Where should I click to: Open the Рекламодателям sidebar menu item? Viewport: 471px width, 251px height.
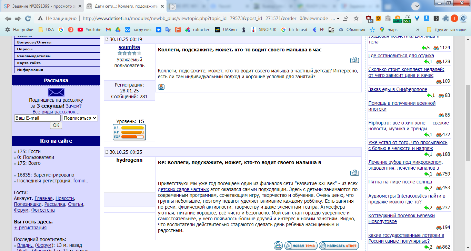[57, 56]
